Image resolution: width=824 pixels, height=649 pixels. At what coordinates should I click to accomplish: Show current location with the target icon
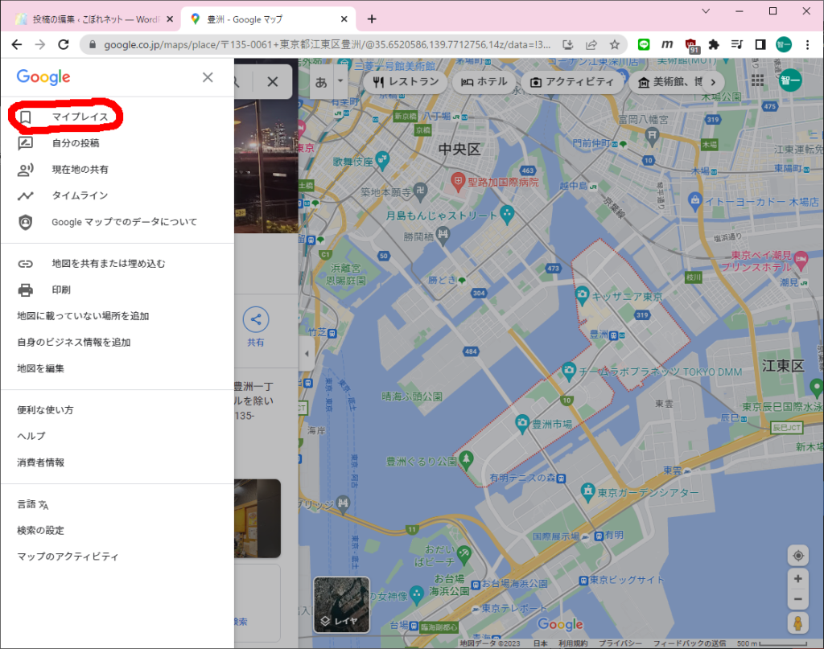(797, 555)
